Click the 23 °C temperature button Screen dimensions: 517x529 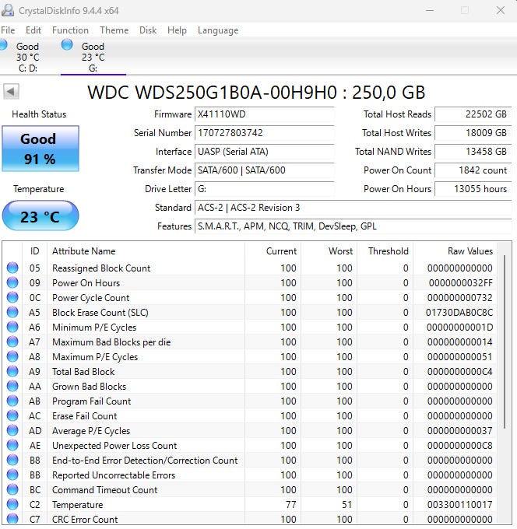[40, 216]
